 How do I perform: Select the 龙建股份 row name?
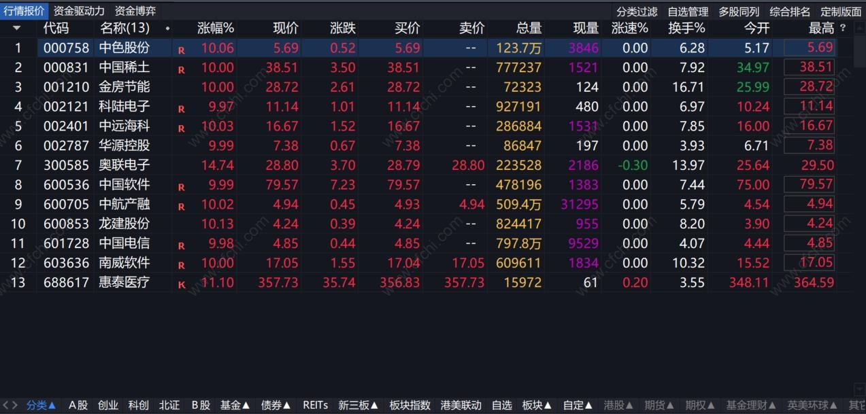(x=124, y=224)
